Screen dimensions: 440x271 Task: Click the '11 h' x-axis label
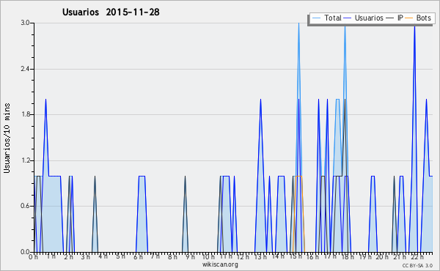click(x=226, y=256)
